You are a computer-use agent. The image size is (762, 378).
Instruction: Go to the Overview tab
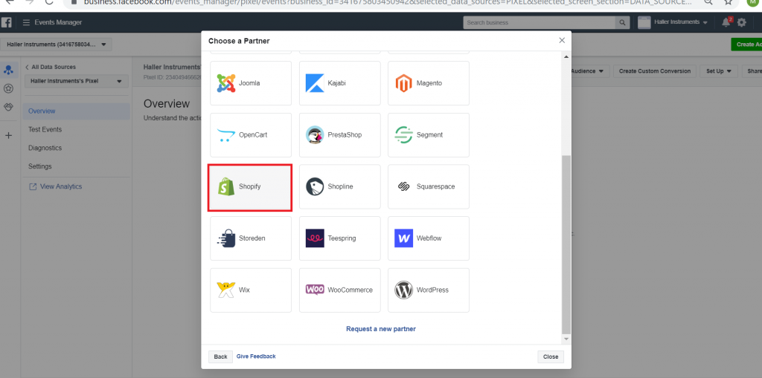pyautogui.click(x=77, y=111)
